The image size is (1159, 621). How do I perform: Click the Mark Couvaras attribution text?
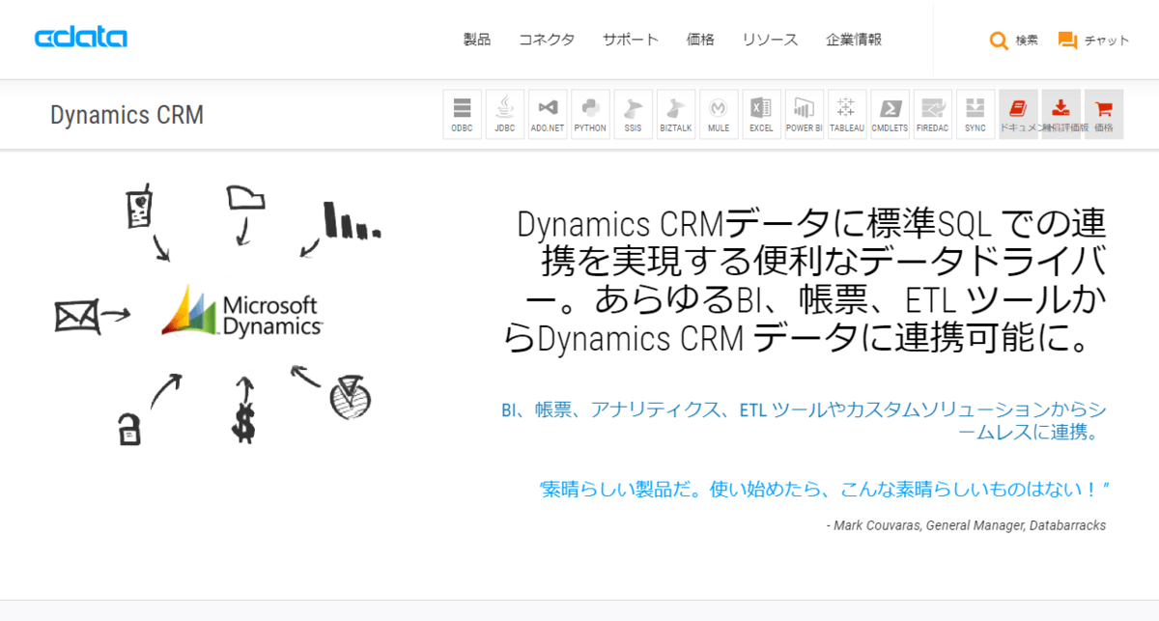967,525
